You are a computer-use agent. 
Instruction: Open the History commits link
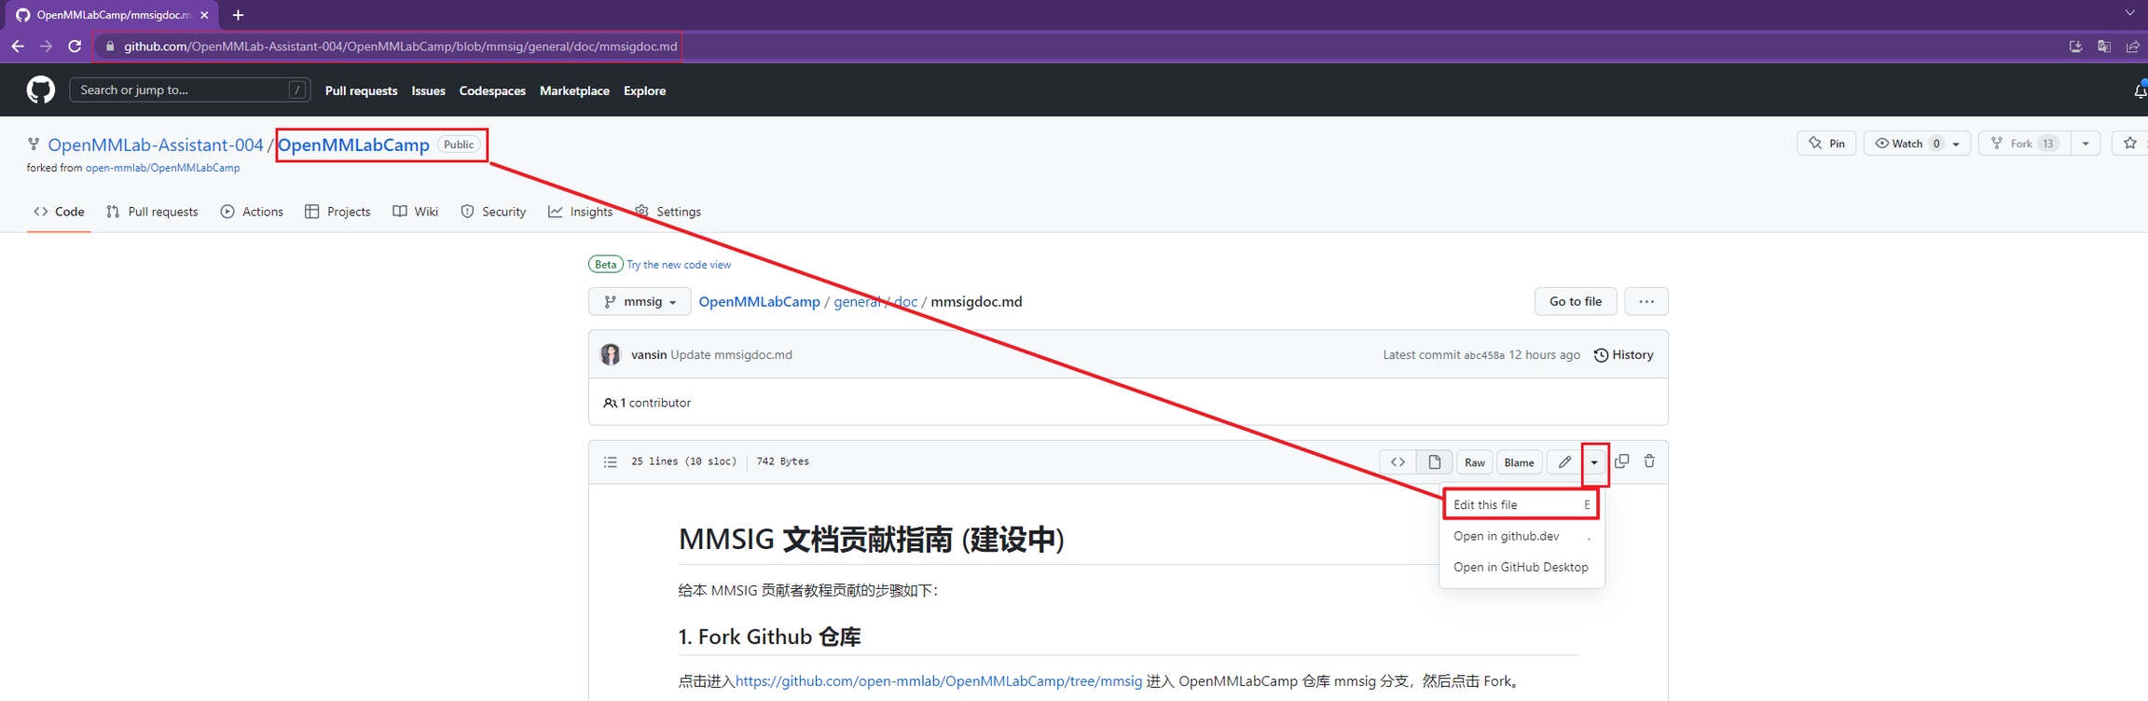click(x=1623, y=355)
